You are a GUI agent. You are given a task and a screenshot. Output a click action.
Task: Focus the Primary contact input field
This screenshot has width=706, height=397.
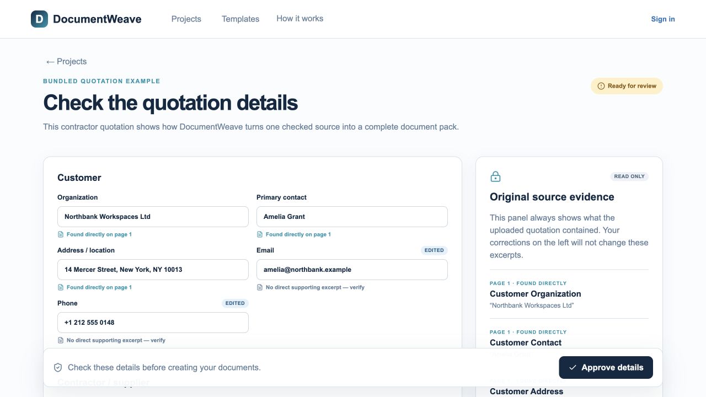(352, 217)
